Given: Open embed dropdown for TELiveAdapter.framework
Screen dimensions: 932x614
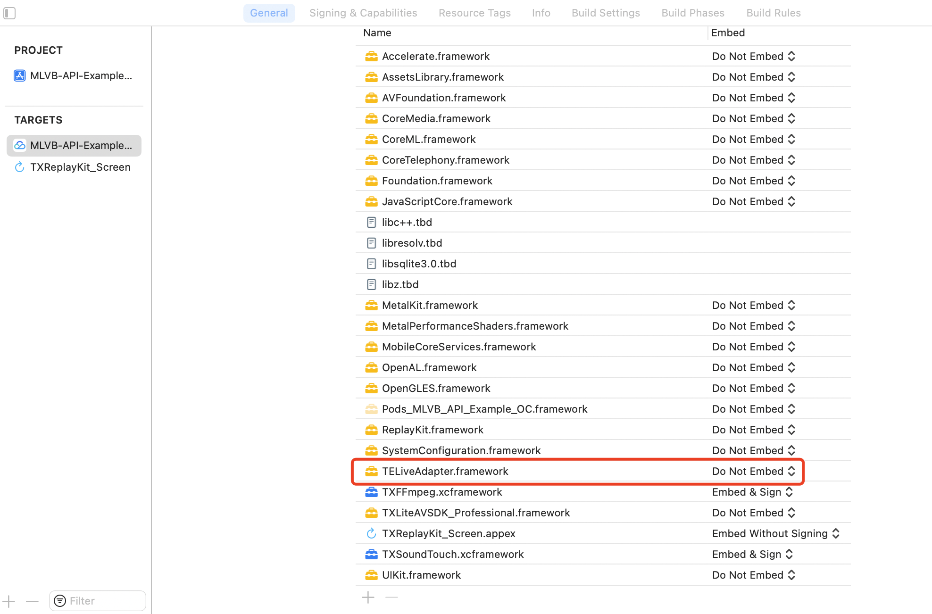Looking at the screenshot, I should coord(753,471).
